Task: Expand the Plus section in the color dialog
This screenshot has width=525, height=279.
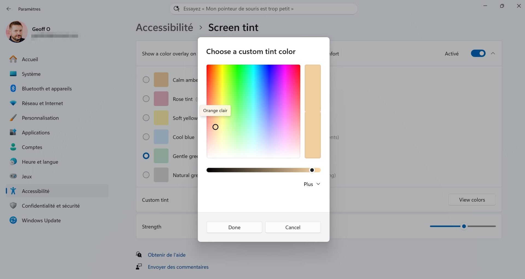Action: click(x=311, y=184)
